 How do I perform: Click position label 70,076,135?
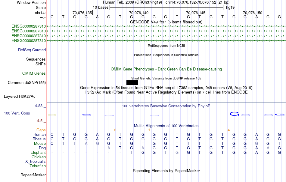[82, 13]
